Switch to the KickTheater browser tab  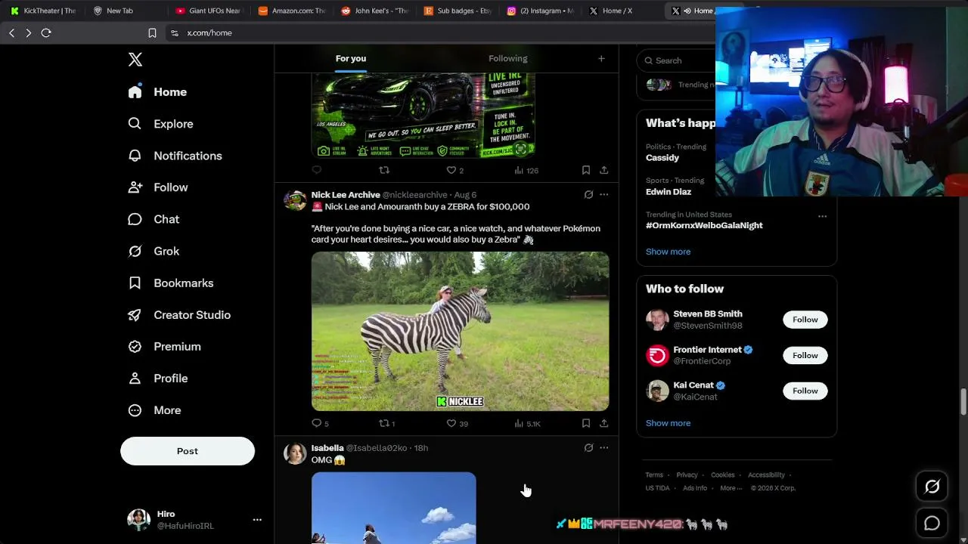43,11
